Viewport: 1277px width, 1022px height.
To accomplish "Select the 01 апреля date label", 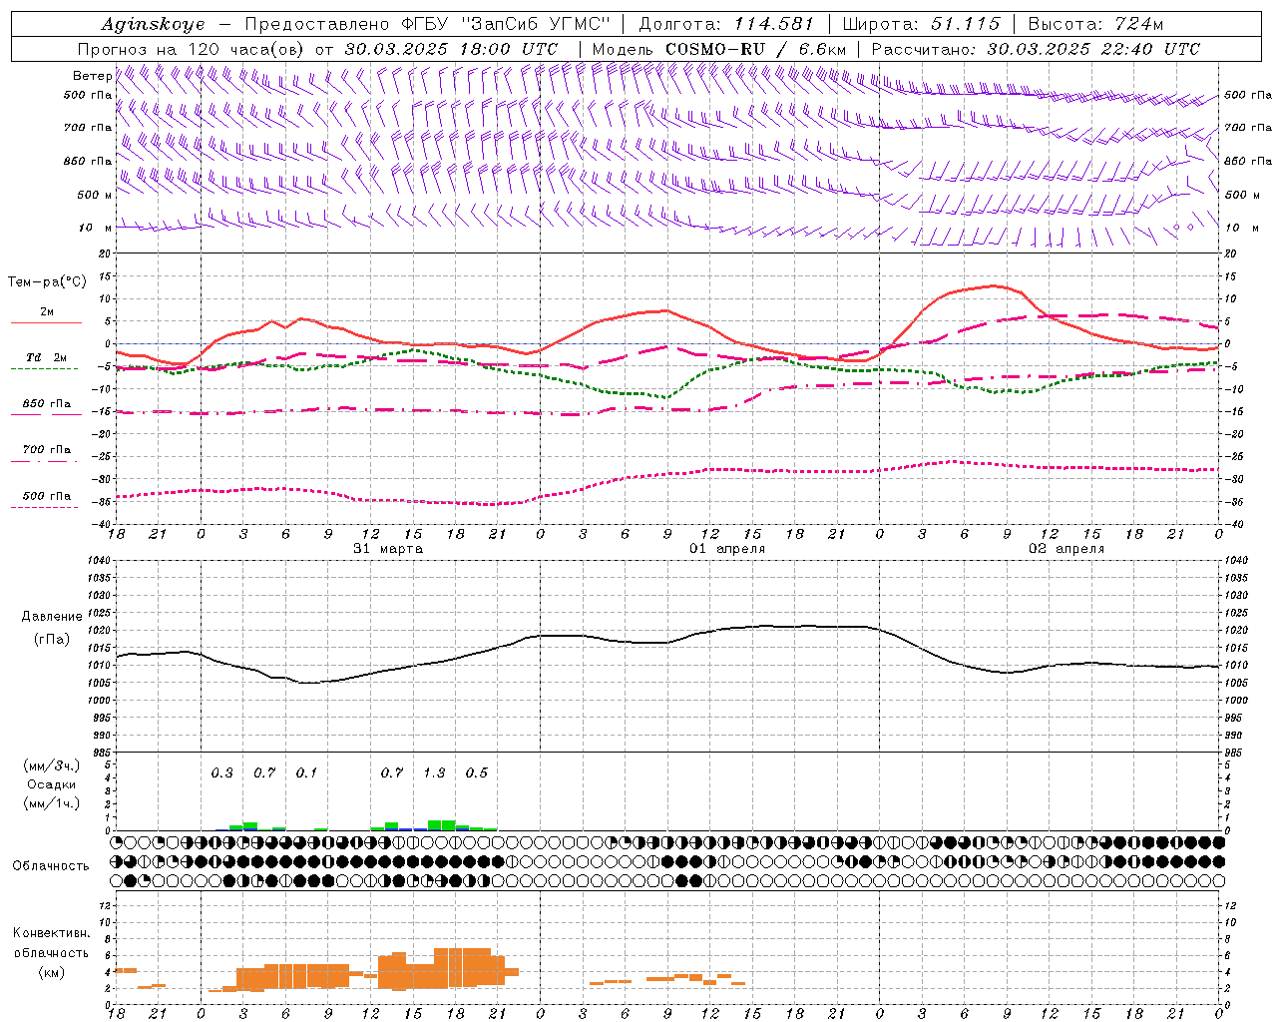I will tap(727, 549).
